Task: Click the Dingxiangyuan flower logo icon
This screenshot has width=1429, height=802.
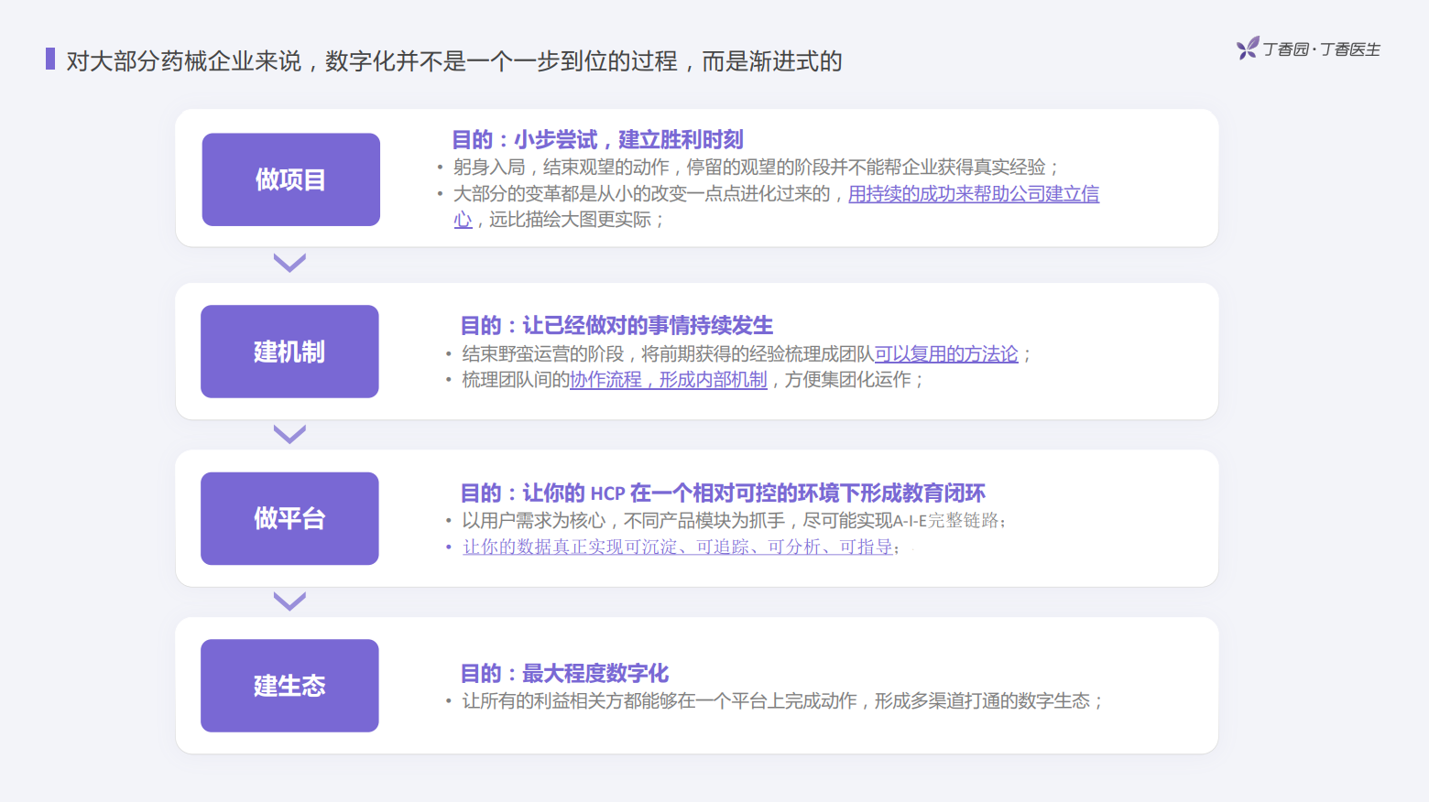Action: pos(1245,49)
